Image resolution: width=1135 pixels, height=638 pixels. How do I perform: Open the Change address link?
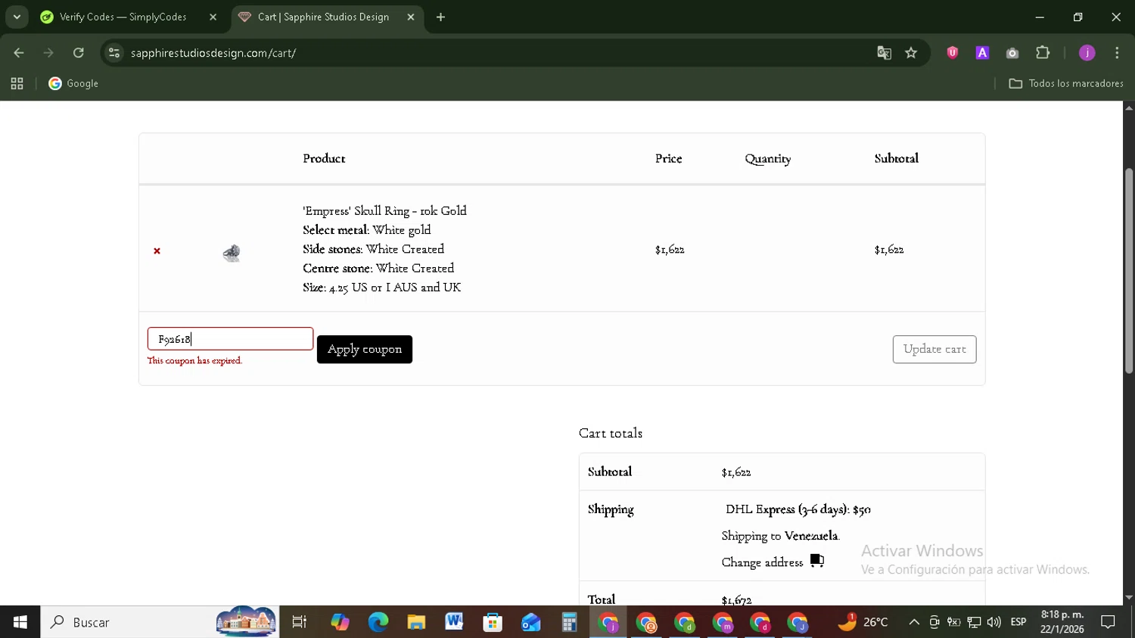(762, 562)
